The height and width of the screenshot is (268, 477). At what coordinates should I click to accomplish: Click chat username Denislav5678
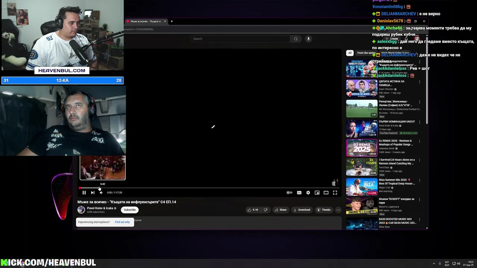click(x=390, y=21)
